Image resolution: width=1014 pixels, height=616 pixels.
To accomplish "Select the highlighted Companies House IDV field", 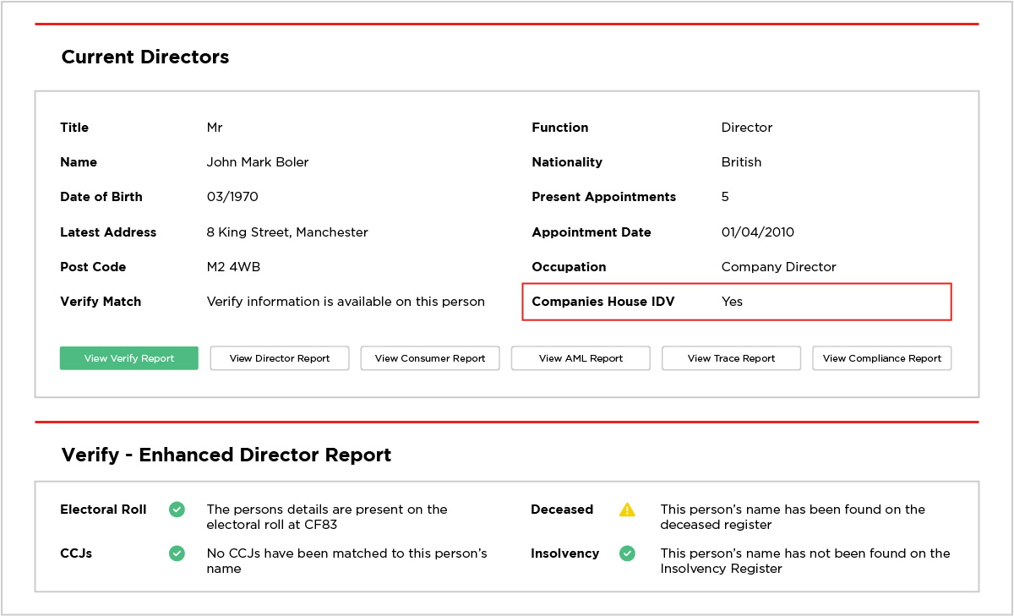I will click(x=736, y=301).
